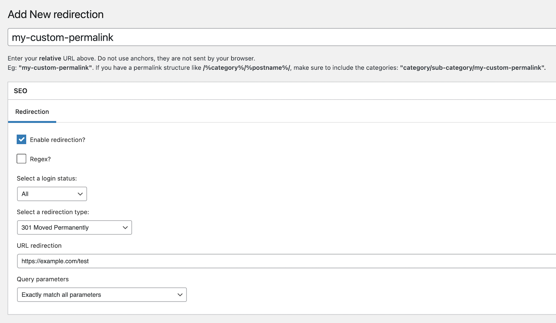
Task: Switch to the Redirection tab
Action: click(x=32, y=112)
